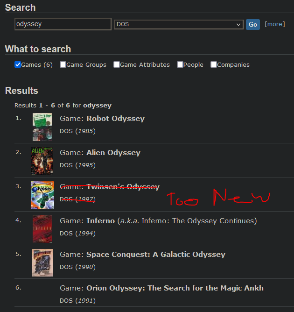
Task: Open the DOS platform dropdown
Action: (x=179, y=24)
